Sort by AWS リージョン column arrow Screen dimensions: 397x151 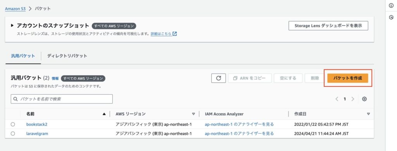194,114
